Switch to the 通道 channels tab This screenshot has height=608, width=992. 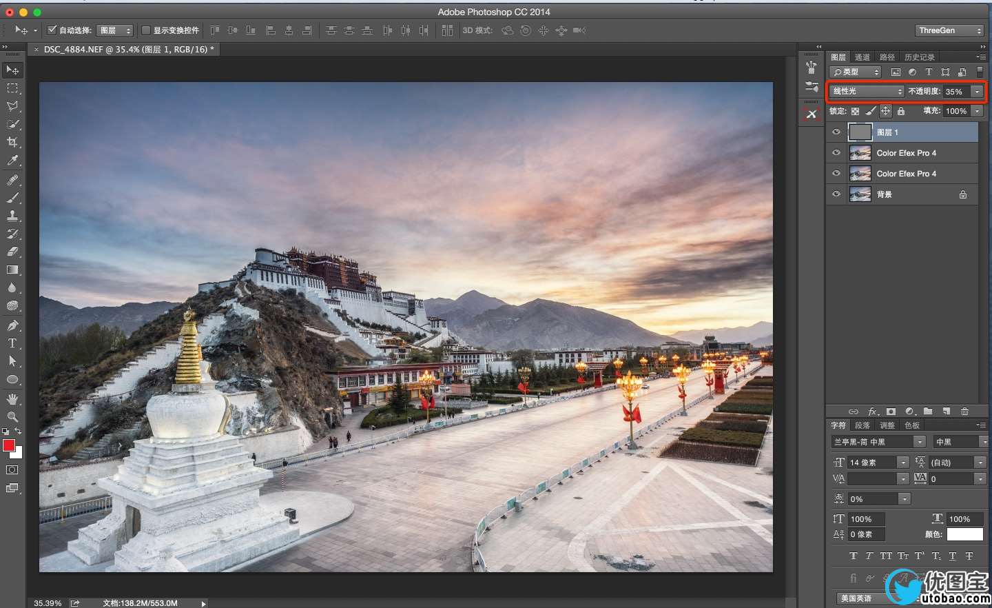[862, 57]
